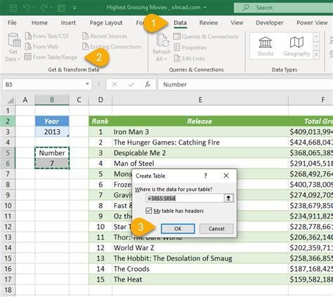The image size is (333, 297).
Task: Switch to the Insert tab
Action: pyautogui.click(x=68, y=22)
